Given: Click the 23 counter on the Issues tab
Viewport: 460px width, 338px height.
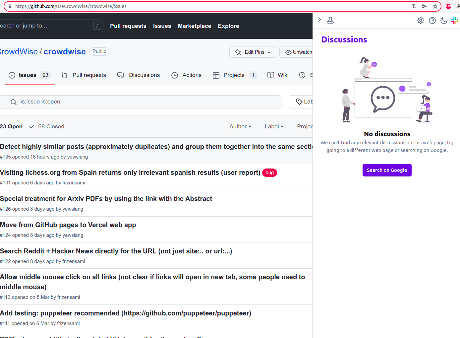Looking at the screenshot, I should (x=45, y=75).
